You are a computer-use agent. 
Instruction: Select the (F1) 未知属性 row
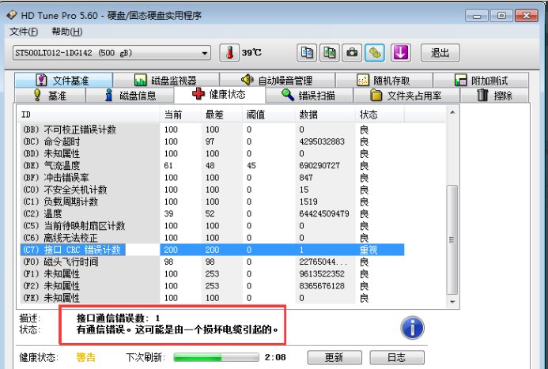212,274
